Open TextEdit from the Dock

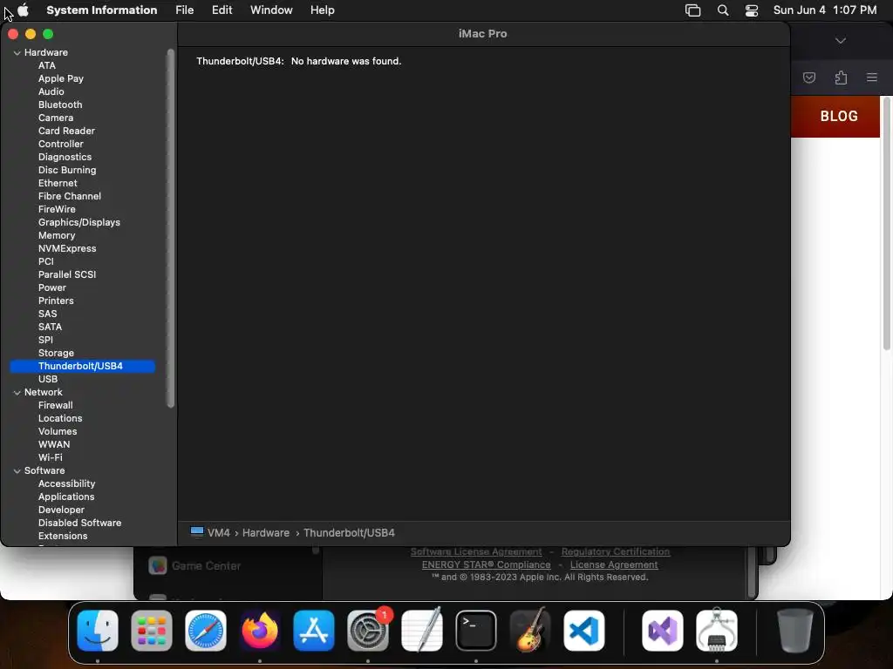coord(422,631)
